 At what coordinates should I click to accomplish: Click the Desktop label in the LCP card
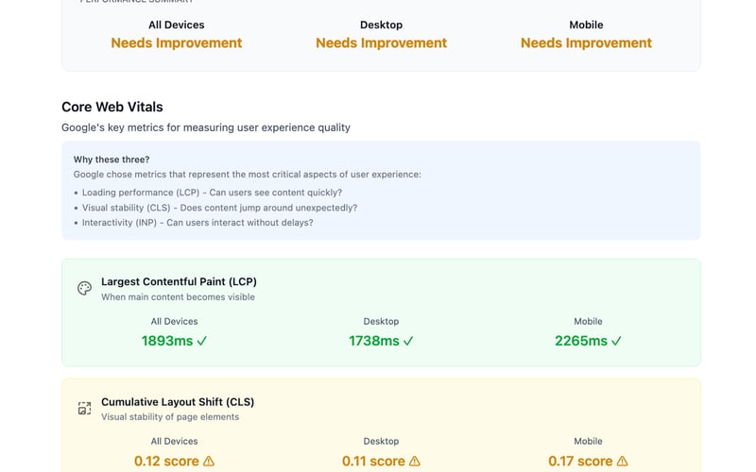pyautogui.click(x=381, y=321)
